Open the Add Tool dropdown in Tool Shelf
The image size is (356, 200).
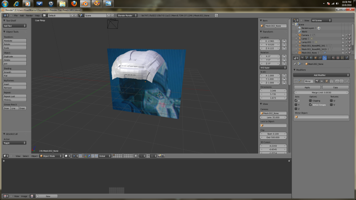[15, 26]
